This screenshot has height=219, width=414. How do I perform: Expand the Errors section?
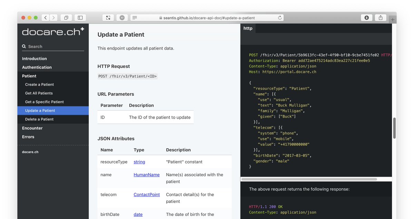pyautogui.click(x=28, y=137)
